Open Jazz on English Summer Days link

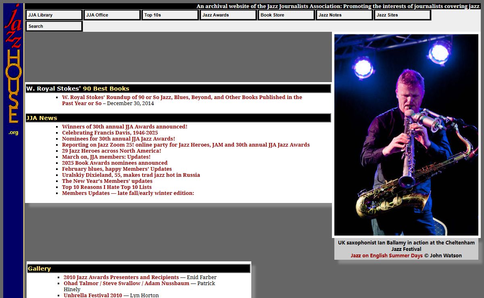pyautogui.click(x=386, y=255)
